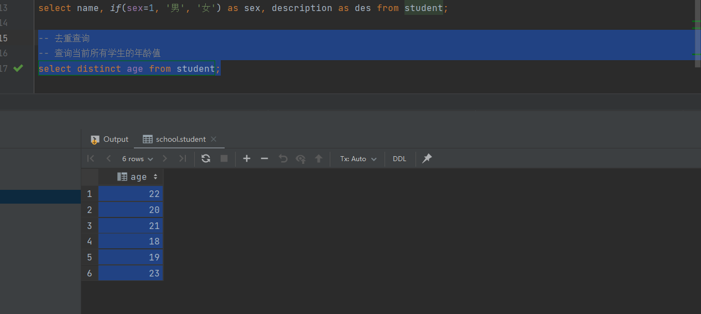701x314 pixels.
Task: Close the school.student tab
Action: tap(214, 139)
